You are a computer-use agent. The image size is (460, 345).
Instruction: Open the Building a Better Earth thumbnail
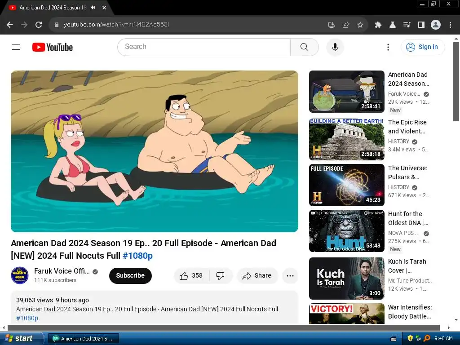pyautogui.click(x=346, y=139)
